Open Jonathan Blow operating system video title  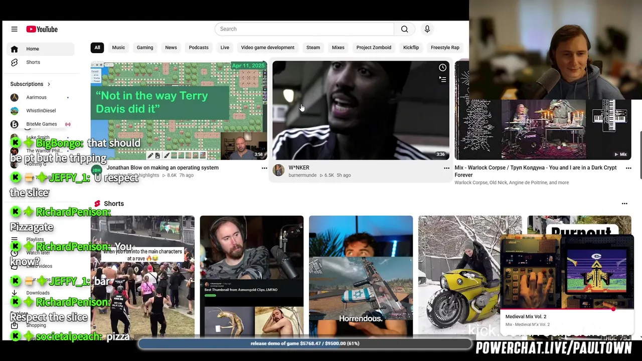pyautogui.click(x=163, y=168)
